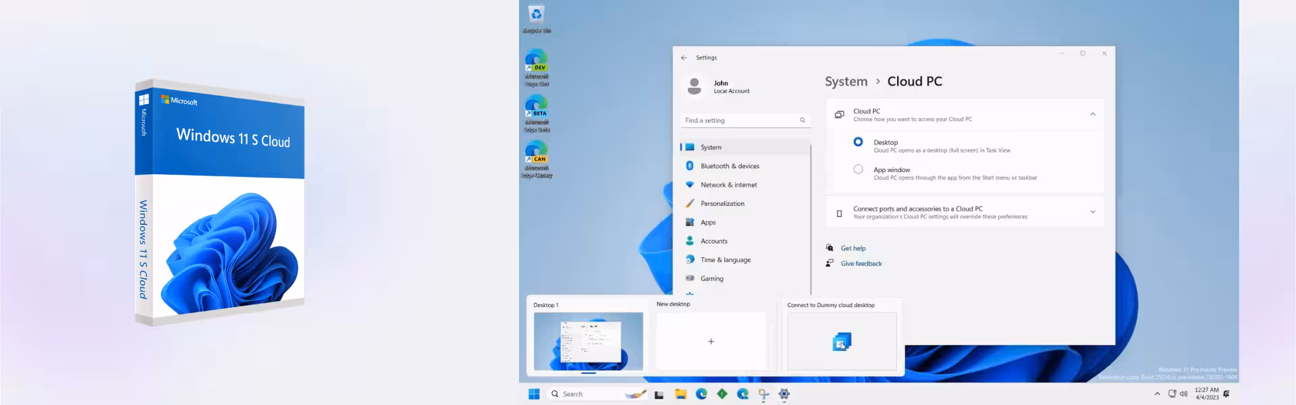Open Snipping Tool from the taskbar
The height and width of the screenshot is (405, 1296).
click(763, 394)
